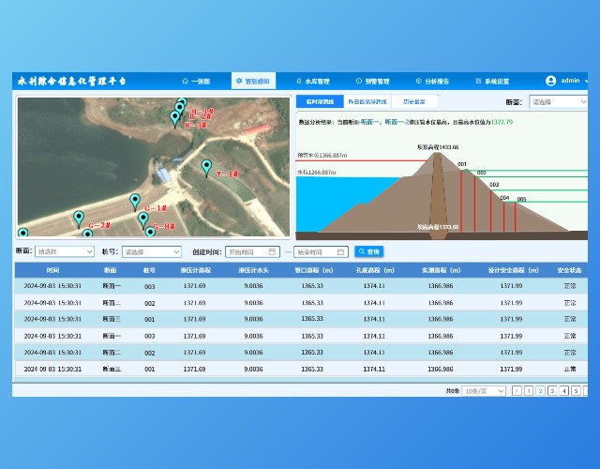
Task: Open calendar icon in start time field
Action: 272,251
